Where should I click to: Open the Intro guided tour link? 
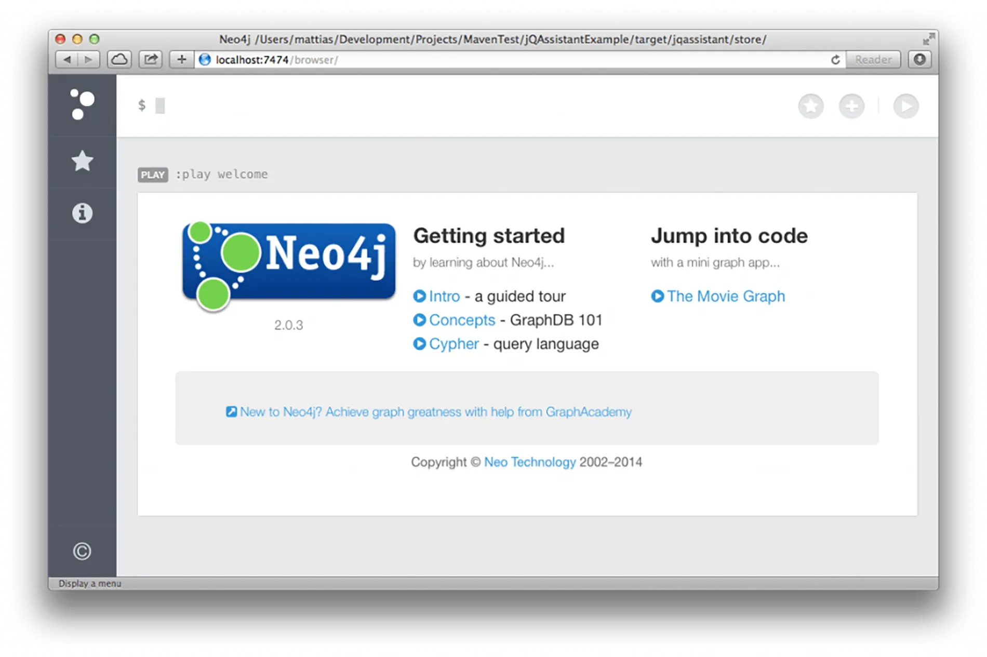pos(444,296)
